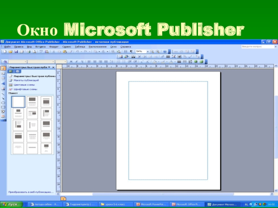The height and width of the screenshot is (208, 278).
Task: Save the publication with floppy icon
Action: pos(16,52)
